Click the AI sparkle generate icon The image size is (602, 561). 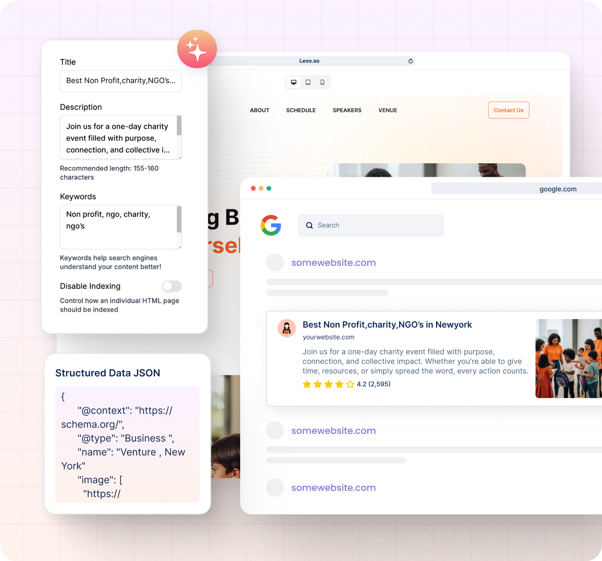[197, 49]
